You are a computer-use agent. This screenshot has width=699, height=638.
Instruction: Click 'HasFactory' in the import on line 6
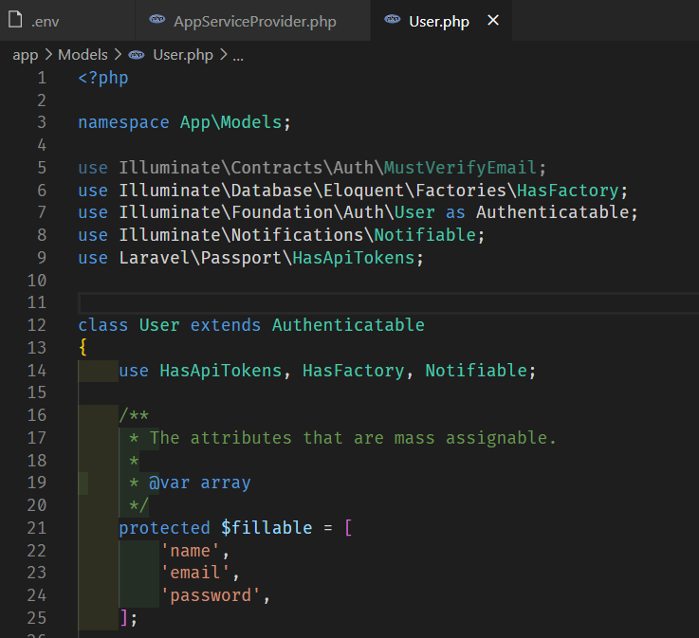point(567,191)
